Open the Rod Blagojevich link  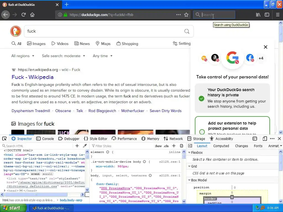coord(102,111)
